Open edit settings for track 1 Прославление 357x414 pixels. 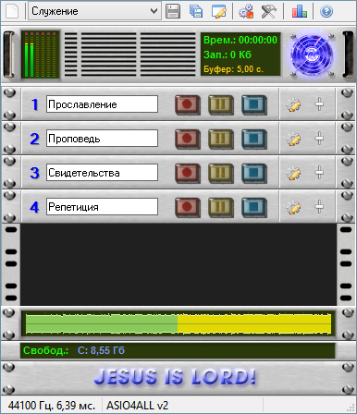(293, 105)
